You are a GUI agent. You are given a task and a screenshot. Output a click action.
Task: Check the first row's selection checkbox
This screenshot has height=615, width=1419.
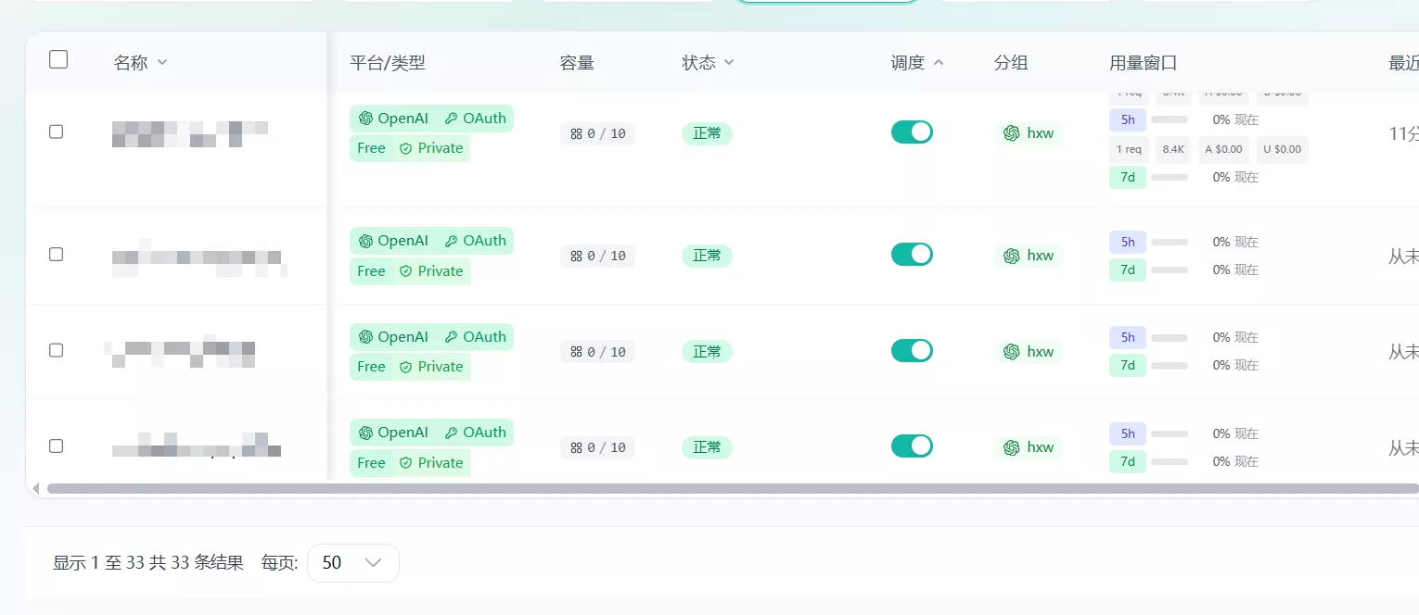coord(56,132)
